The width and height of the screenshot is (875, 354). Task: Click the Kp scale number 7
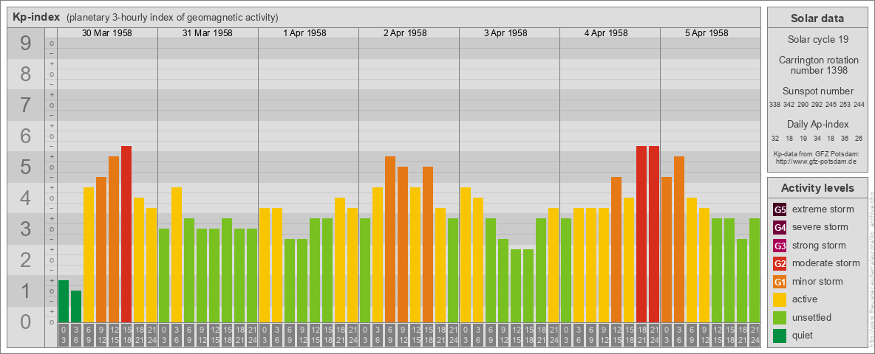click(x=26, y=105)
